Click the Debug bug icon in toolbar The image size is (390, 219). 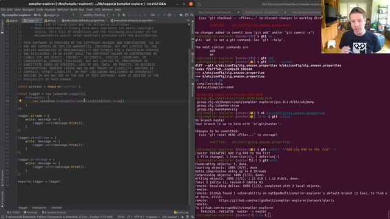pos(119,15)
